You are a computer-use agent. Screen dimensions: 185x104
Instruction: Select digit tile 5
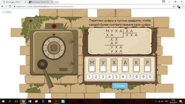tap(116, 77)
